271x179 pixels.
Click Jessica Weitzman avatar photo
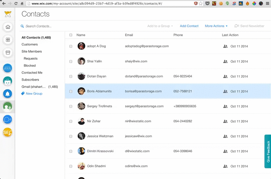click(81, 136)
